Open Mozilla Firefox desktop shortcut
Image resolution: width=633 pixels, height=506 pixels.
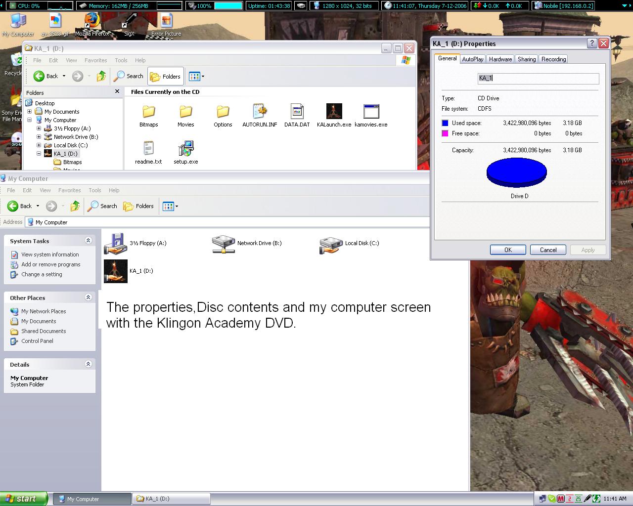pyautogui.click(x=92, y=25)
